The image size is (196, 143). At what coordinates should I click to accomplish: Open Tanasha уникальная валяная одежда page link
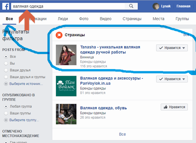click(110, 50)
